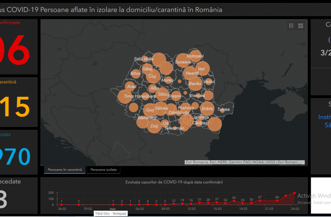
Task: Open the map legend list icon
Action: [x=291, y=26]
